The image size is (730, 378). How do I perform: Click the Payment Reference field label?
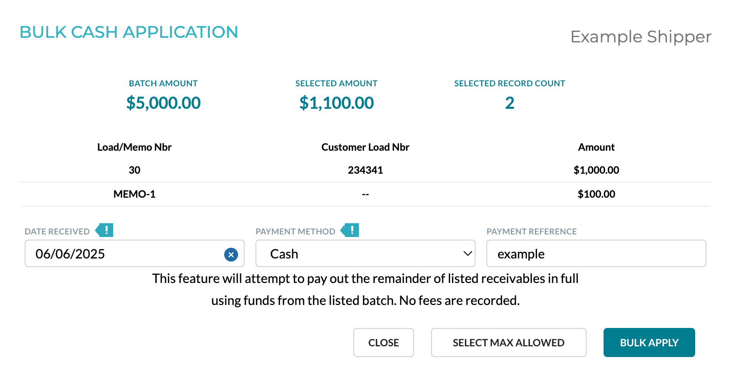[531, 231]
